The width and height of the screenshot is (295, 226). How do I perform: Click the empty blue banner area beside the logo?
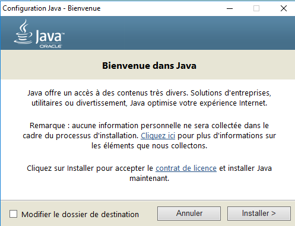178,33
